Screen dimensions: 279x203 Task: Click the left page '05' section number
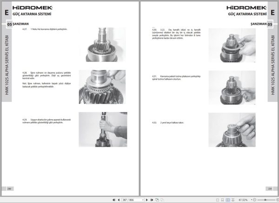[9, 24]
